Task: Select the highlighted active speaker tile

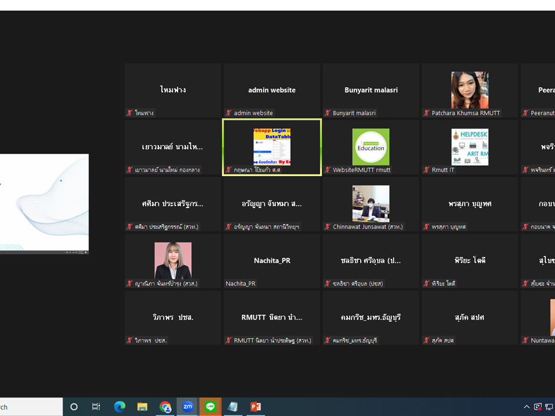Action: pyautogui.click(x=272, y=147)
